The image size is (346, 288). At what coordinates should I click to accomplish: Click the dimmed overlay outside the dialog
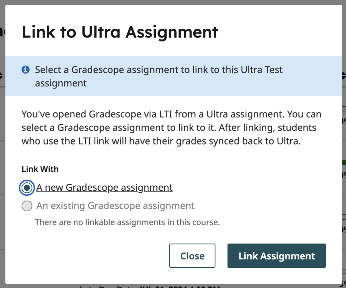(2, 145)
